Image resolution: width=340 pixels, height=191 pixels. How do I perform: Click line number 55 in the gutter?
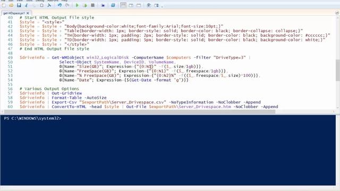[x=10, y=84]
